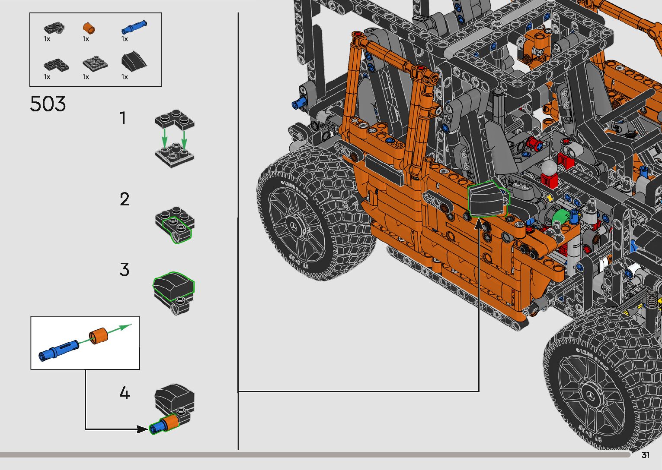Screen dimensions: 662x470
Task: Click the green part inside the cabin
Action: tap(560, 216)
